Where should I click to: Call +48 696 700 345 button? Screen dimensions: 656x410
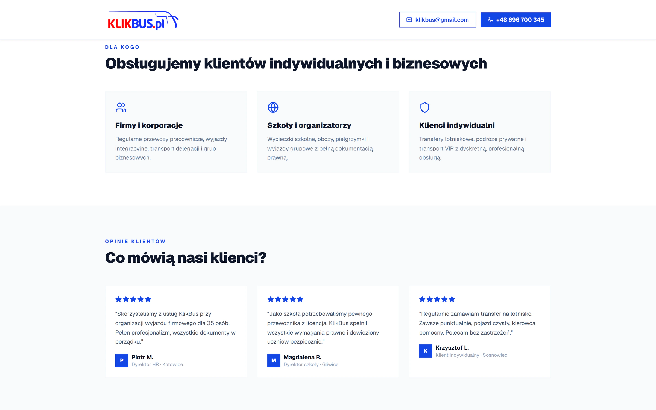pos(516,20)
